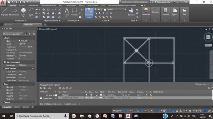Viewport: 213px width, 119px height.
Task: Click color swatch of Проект layer row
Action: click(101, 95)
